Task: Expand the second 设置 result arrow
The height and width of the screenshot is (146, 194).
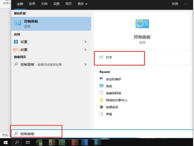Action: [85, 50]
